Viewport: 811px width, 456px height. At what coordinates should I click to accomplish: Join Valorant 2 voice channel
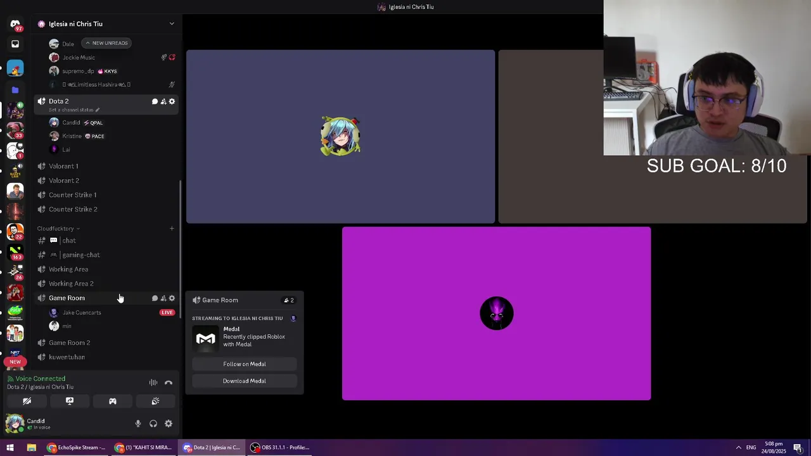click(x=106, y=180)
